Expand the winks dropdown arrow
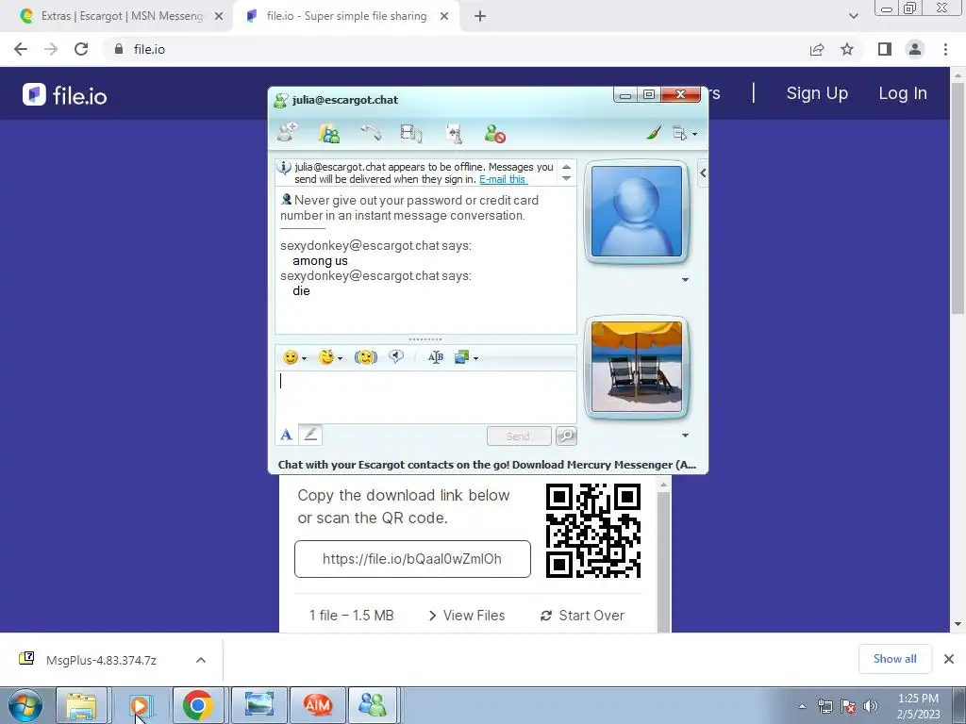Screen dimensions: 966x724 click(x=340, y=358)
